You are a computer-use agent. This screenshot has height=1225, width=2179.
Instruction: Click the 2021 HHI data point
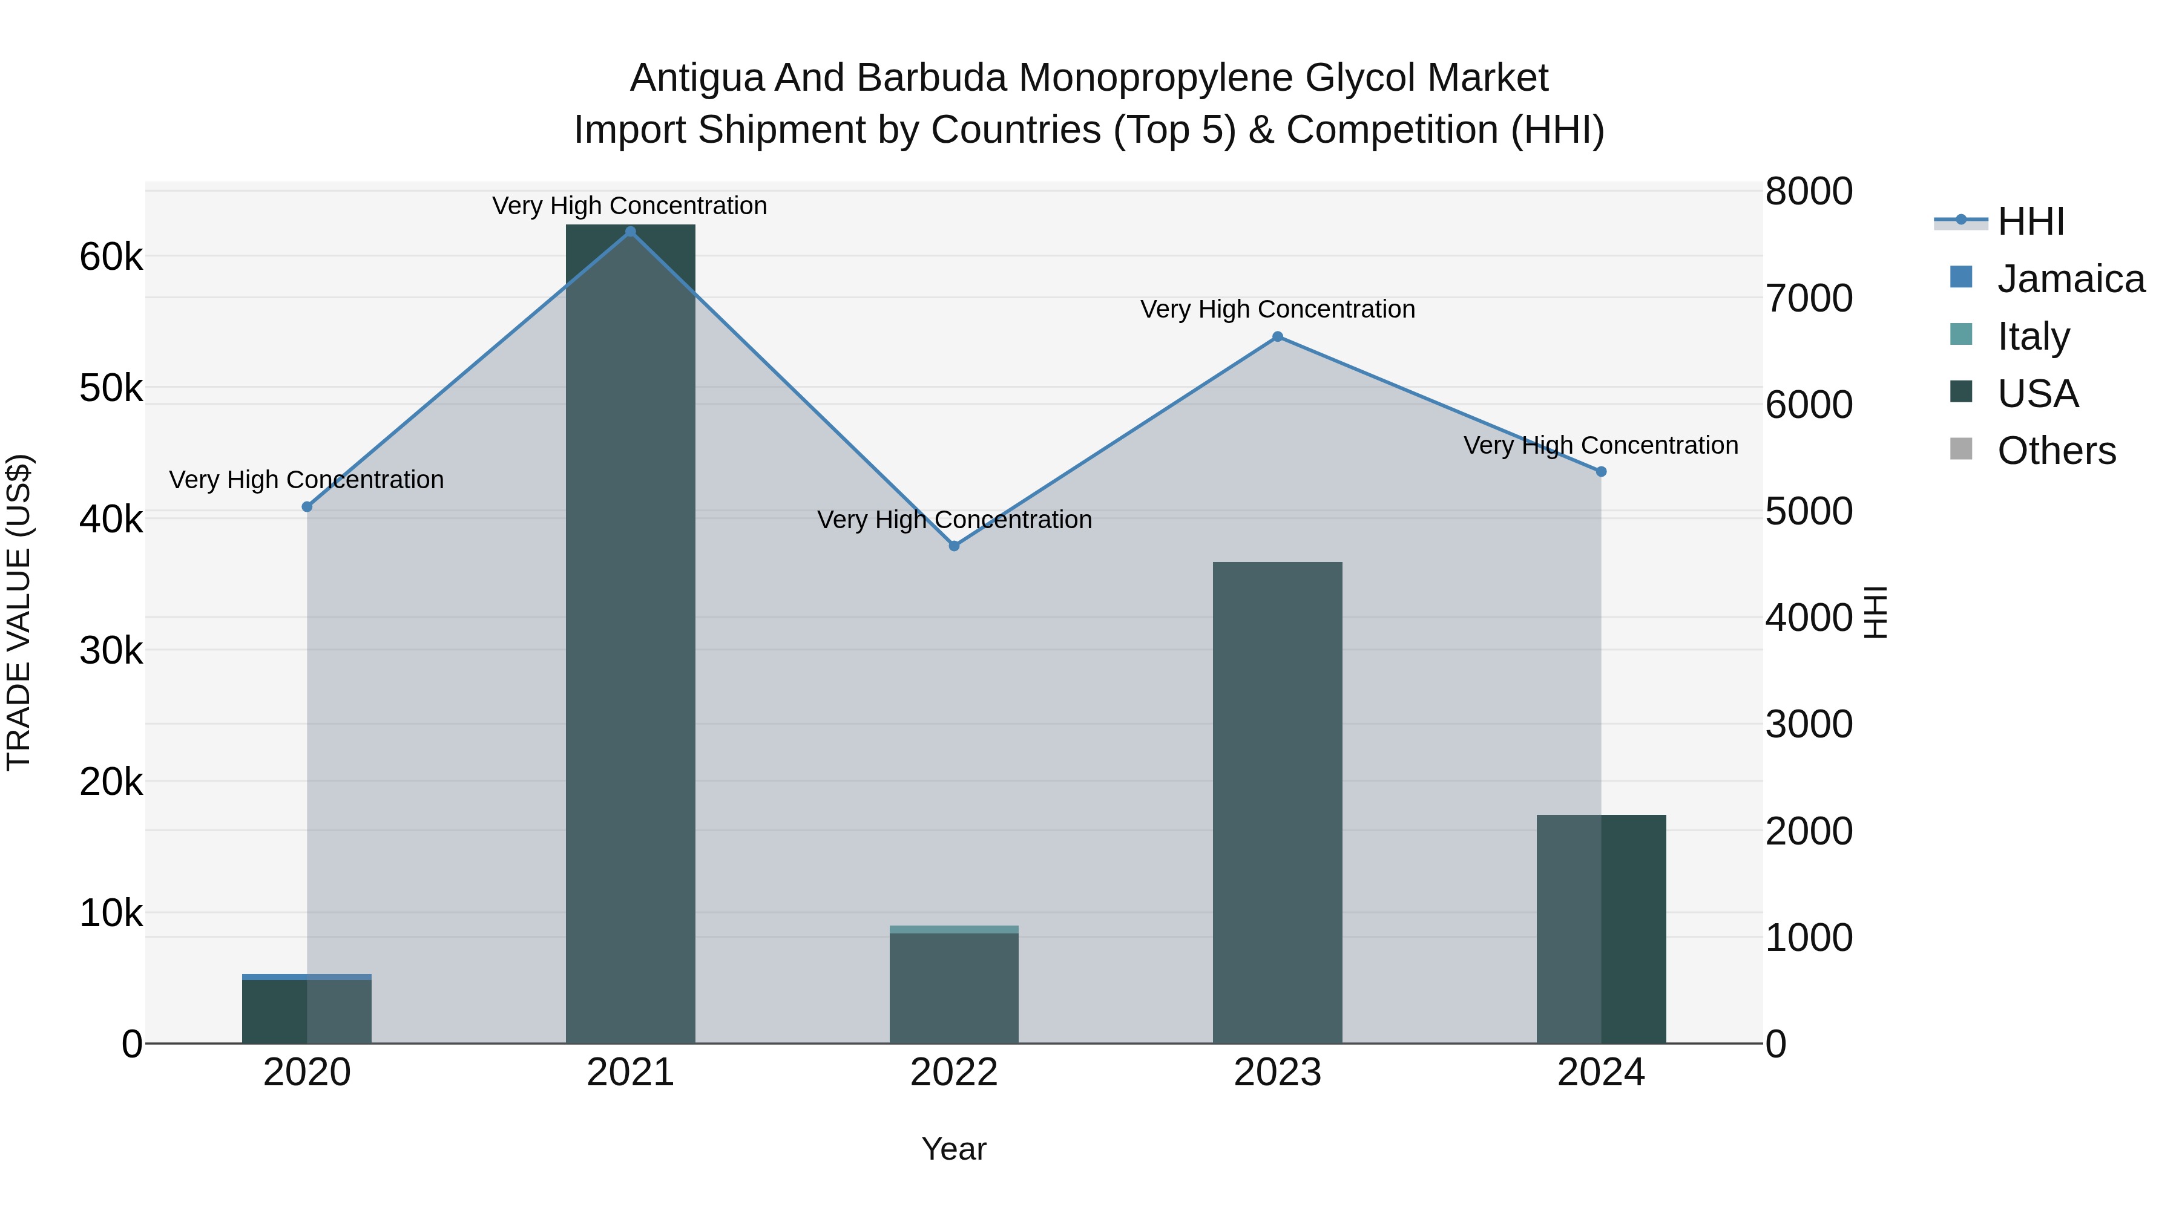click(x=630, y=232)
